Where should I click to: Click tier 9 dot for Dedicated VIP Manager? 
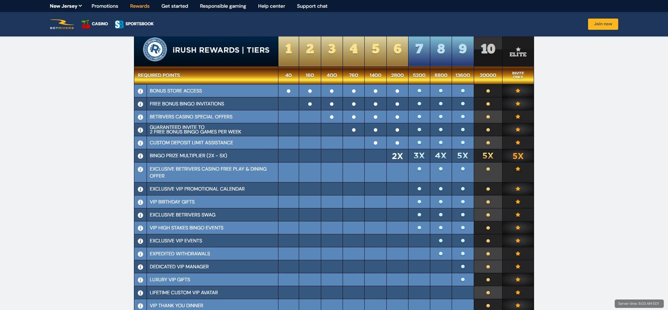coord(463,267)
